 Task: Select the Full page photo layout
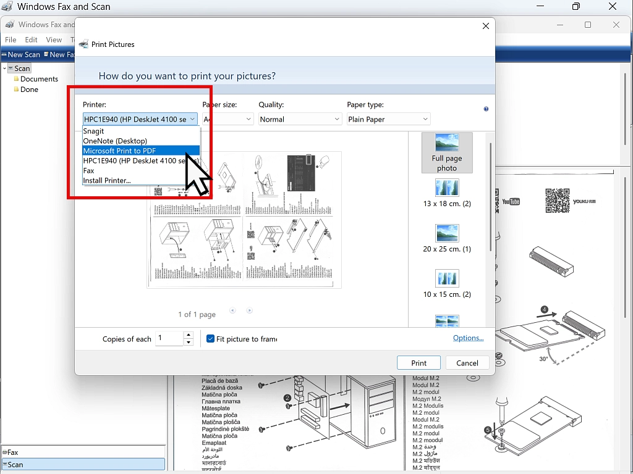(447, 153)
